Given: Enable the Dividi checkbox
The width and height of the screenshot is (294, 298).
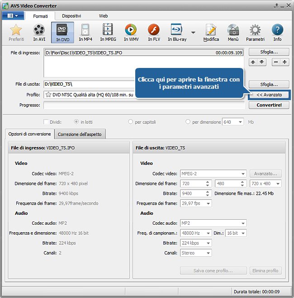Looking at the screenshot, I should coord(46,122).
